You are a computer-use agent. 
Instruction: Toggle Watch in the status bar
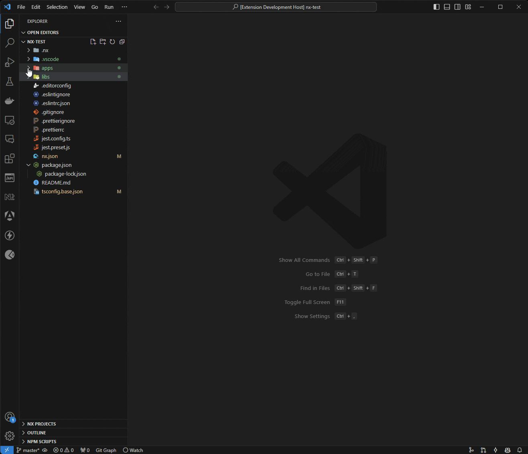click(133, 450)
